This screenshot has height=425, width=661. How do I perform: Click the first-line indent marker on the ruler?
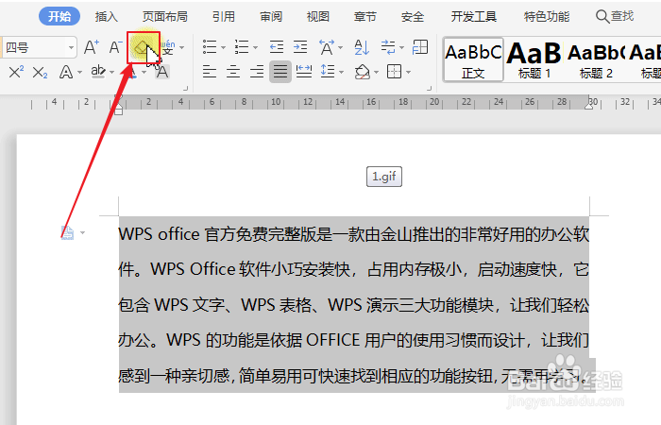point(118,98)
